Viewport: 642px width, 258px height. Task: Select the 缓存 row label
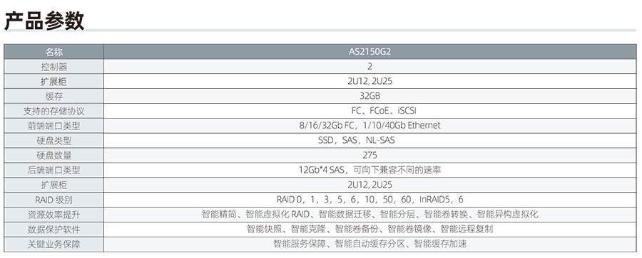click(53, 97)
